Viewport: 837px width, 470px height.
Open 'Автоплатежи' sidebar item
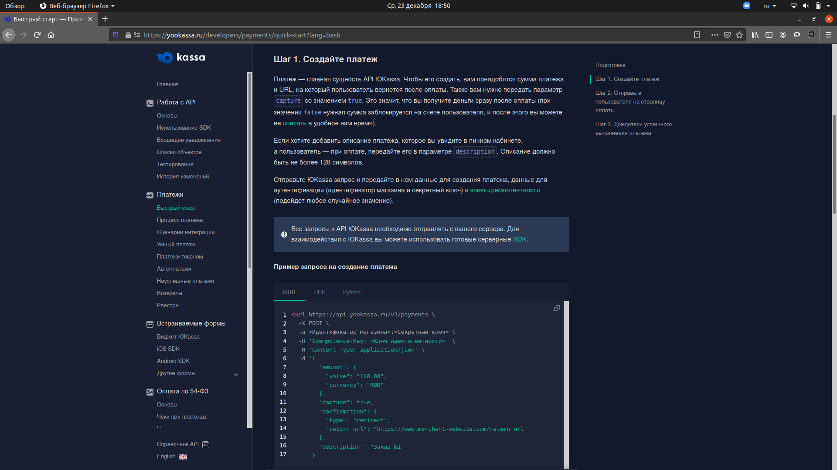point(174,269)
